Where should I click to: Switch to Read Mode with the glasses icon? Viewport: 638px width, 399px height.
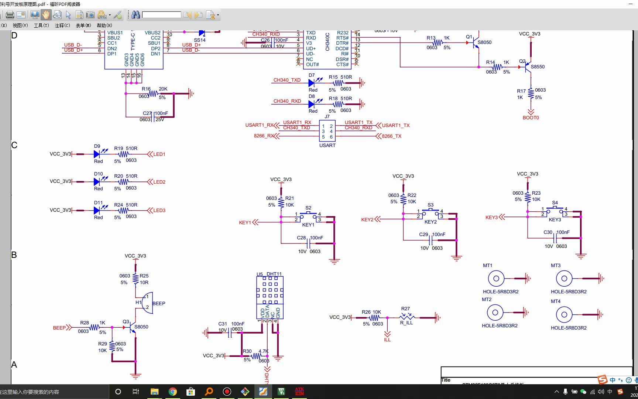click(57, 15)
